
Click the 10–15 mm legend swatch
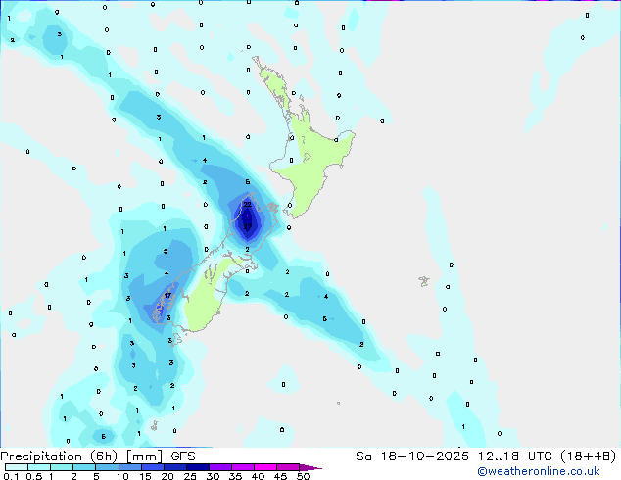[129, 467]
